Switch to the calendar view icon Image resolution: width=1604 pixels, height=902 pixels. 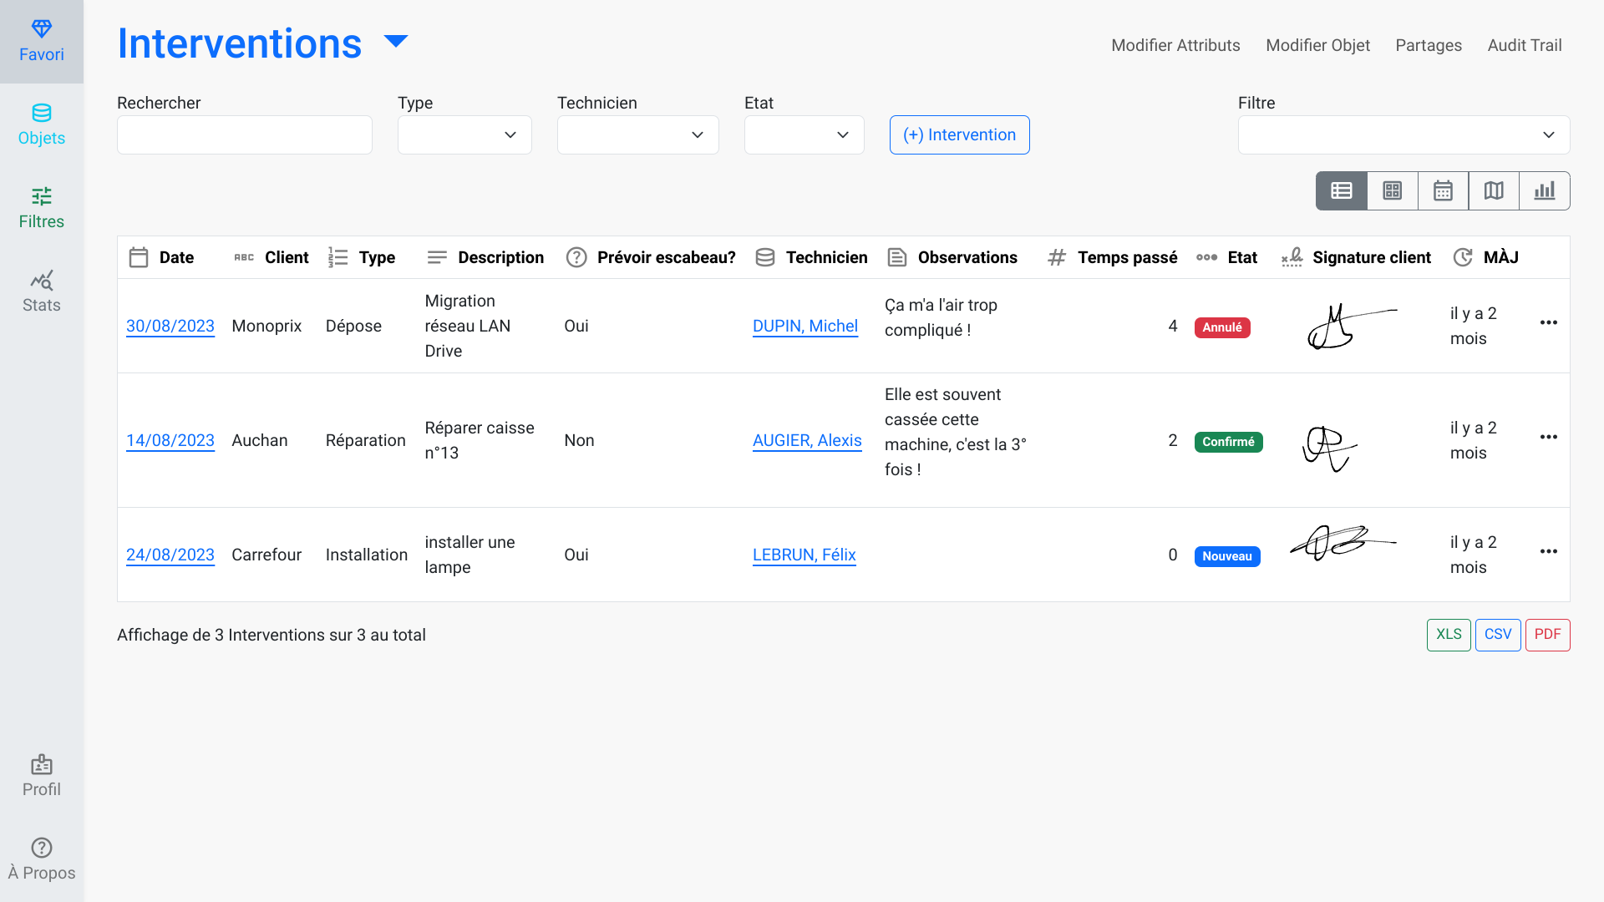click(1443, 190)
